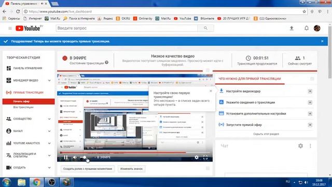The image size is (332, 187).
Task: Click 'Создать ролик с лучшими моментами' button
Action: 88,169
